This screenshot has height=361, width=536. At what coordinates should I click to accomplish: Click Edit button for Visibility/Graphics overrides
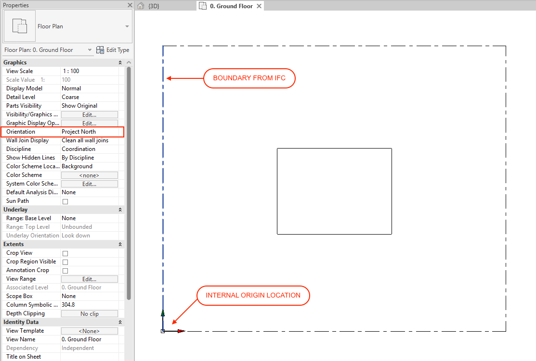point(89,114)
